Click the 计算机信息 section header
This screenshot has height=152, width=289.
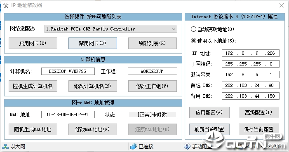[93, 59]
